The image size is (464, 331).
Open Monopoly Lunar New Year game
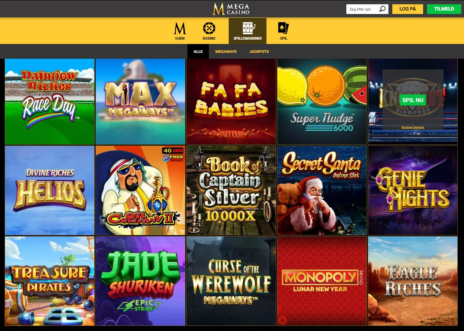pos(322,281)
